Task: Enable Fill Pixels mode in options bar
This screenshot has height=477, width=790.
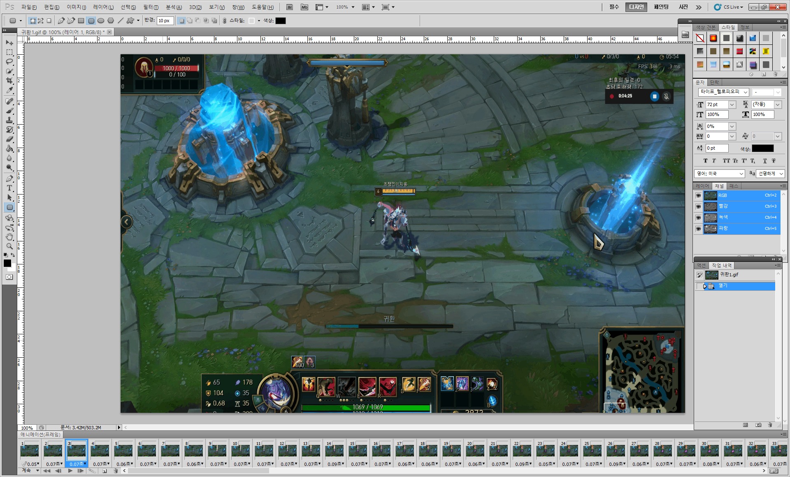Action: (x=49, y=21)
